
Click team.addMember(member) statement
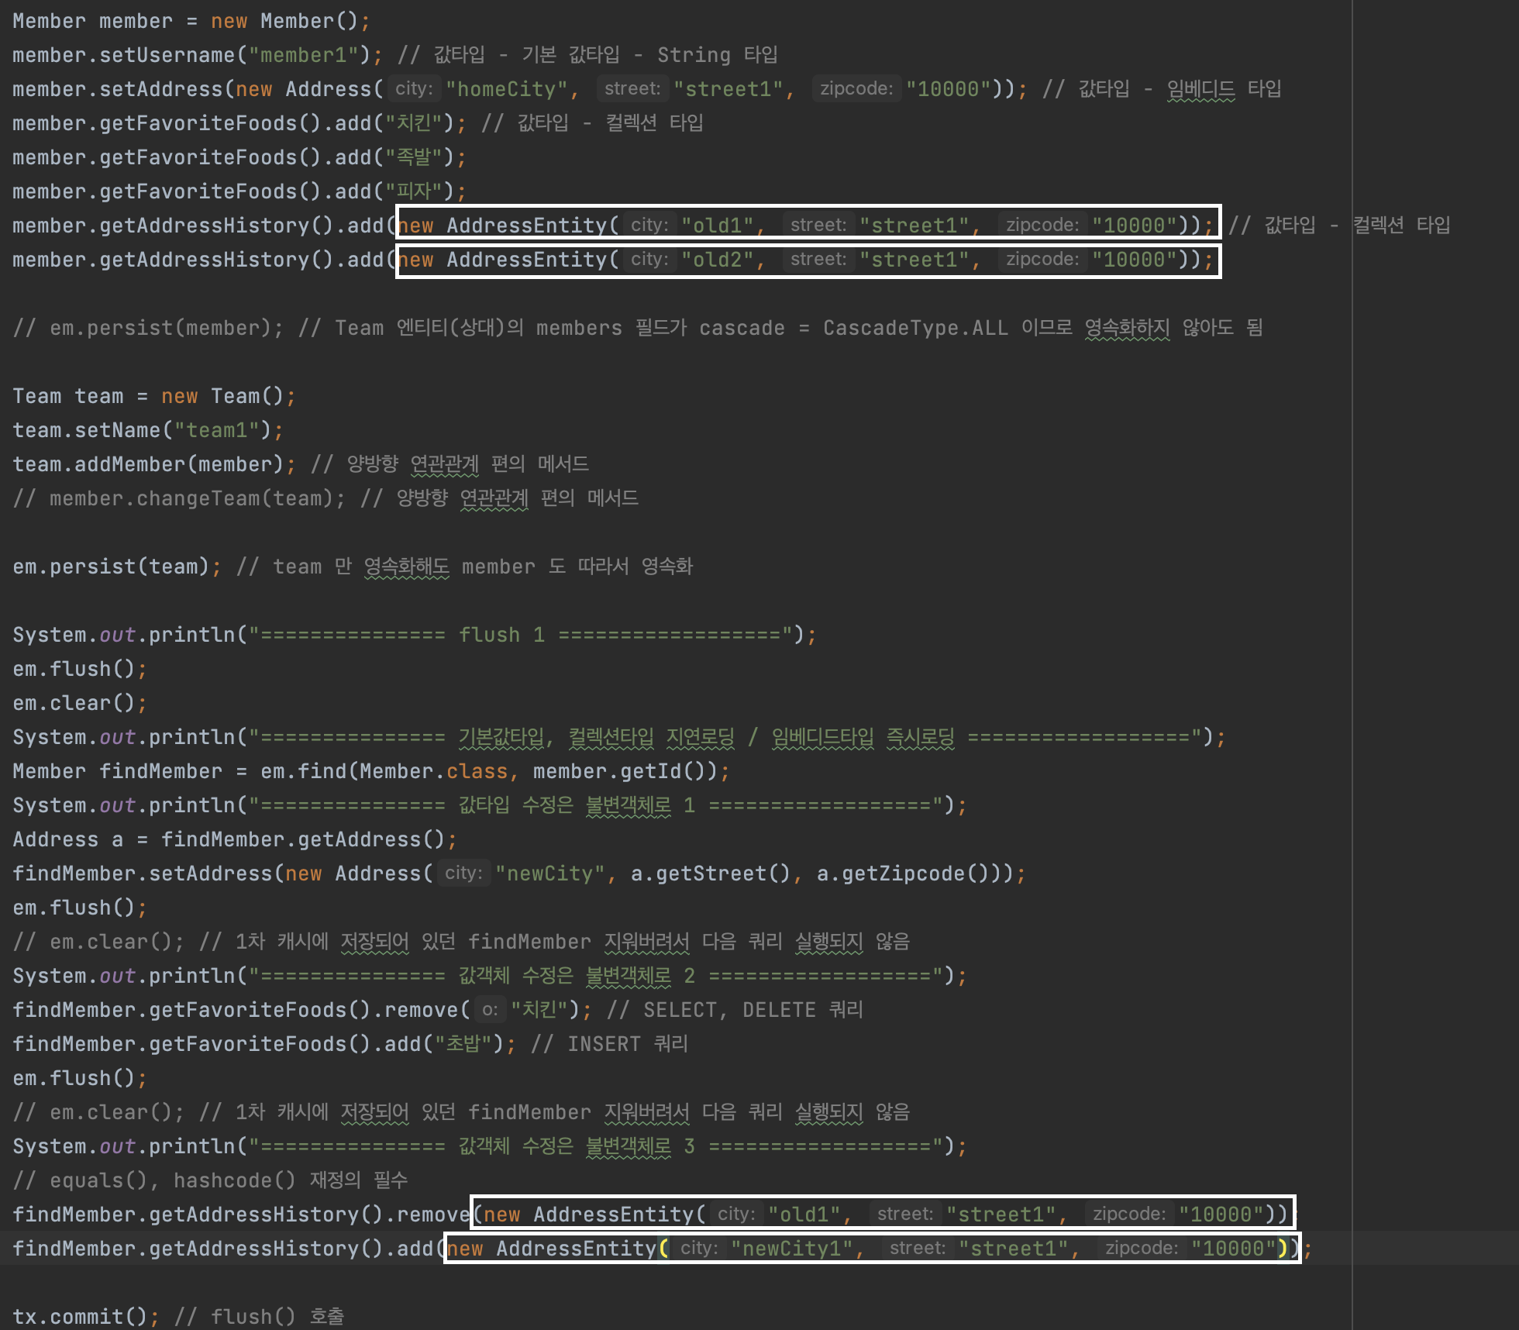(x=154, y=464)
